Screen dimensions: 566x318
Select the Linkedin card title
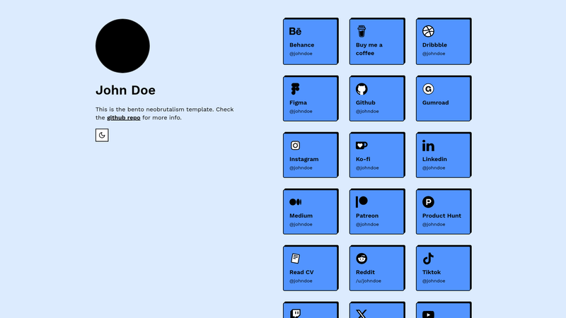click(x=434, y=159)
